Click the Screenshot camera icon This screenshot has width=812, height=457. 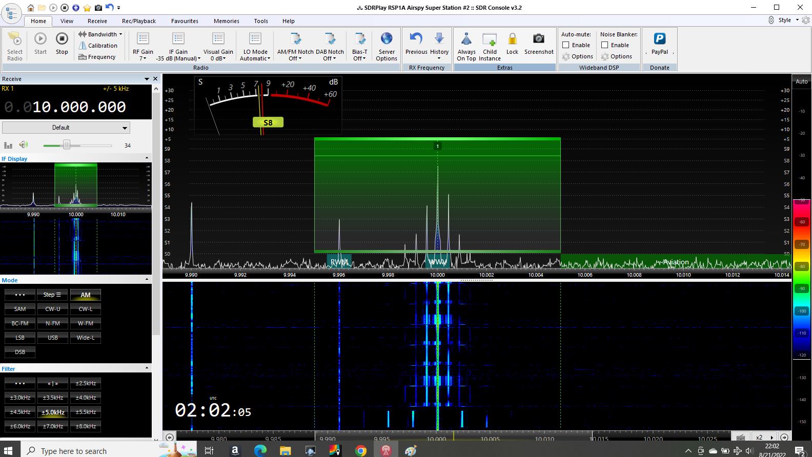[x=538, y=39]
